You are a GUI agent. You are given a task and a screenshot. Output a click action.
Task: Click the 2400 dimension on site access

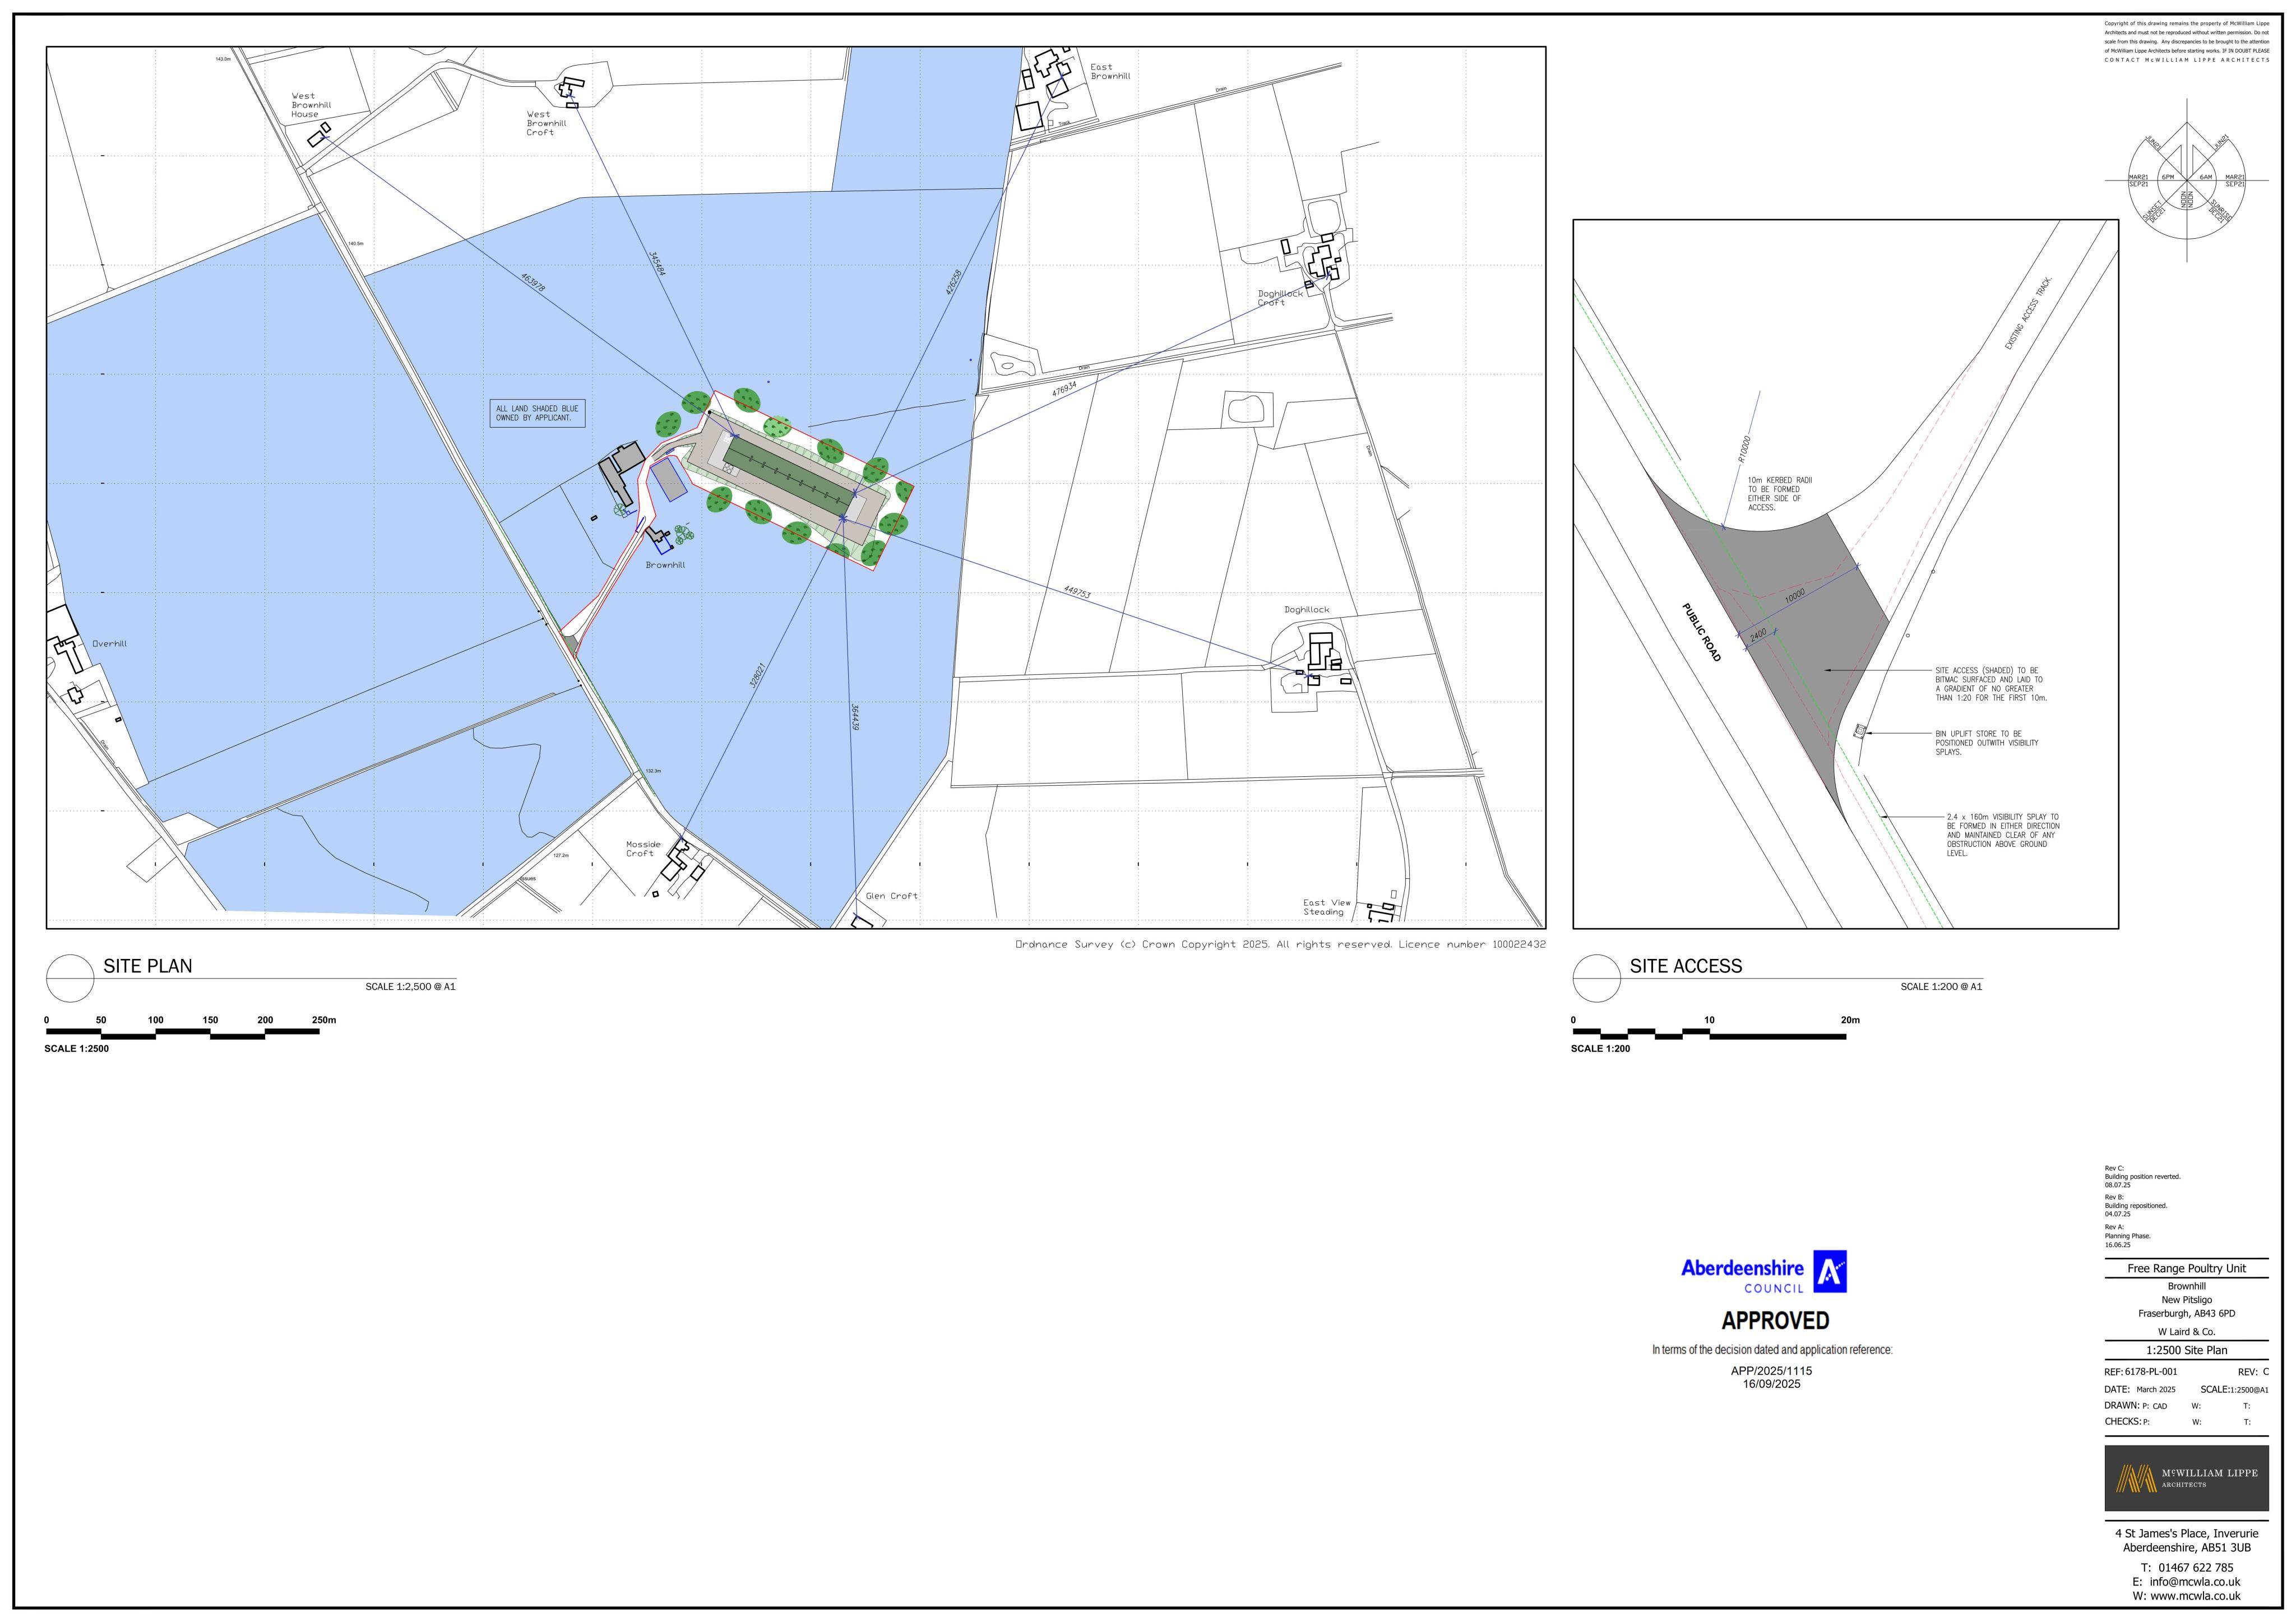[x=1758, y=634]
